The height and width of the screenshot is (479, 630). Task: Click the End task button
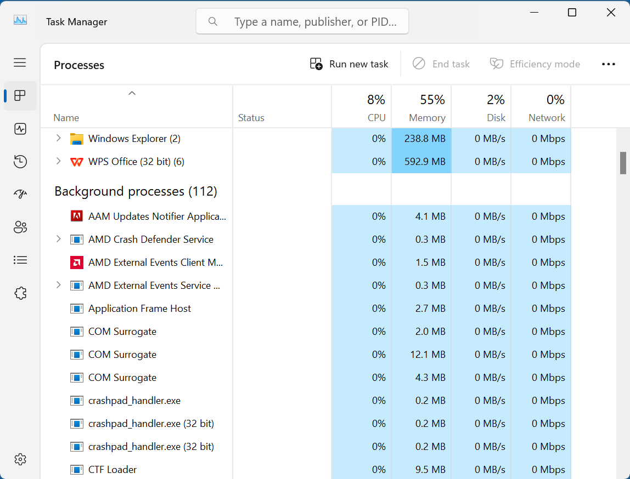[x=441, y=64]
